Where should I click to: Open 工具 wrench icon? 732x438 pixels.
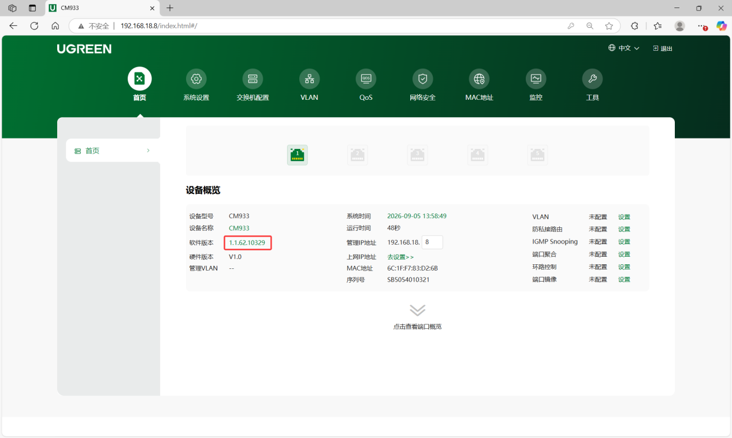tap(592, 79)
